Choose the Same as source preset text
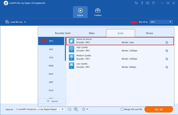The height and width of the screenshot is (115, 178). (x=84, y=39)
